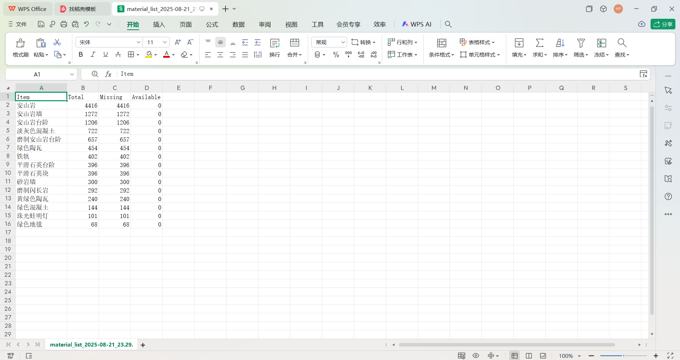The width and height of the screenshot is (680, 360).
Task: Click the vertical scrollbar thumb
Action: coord(652,210)
